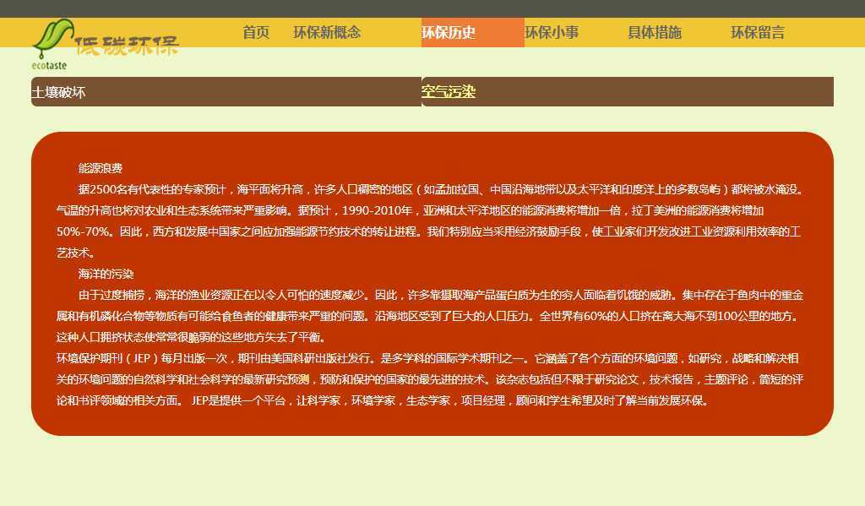Select the highlighted 环保历史 menu item

click(449, 33)
